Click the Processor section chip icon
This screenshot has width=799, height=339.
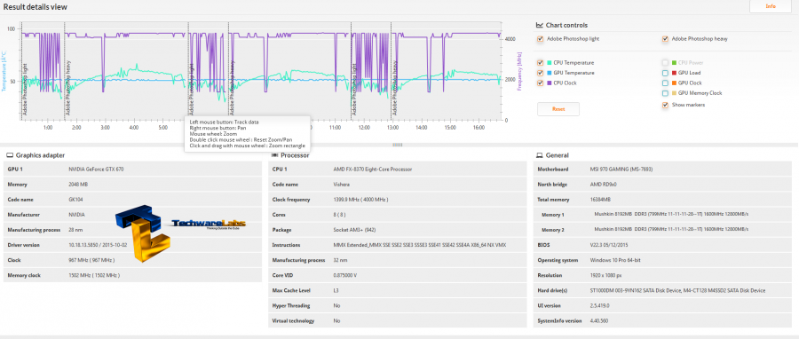(x=274, y=155)
